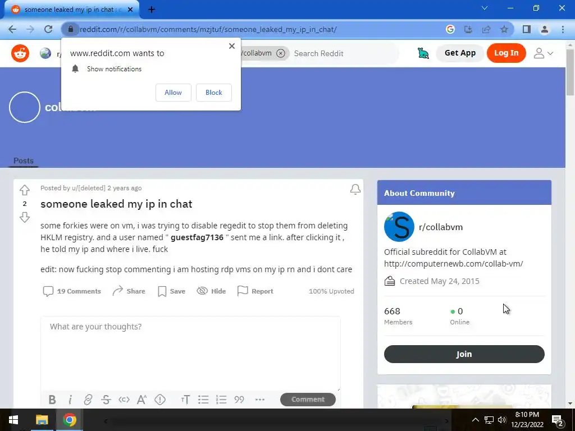Open the r/collabvm community link in sidebar
The height and width of the screenshot is (431, 575).
(x=440, y=227)
